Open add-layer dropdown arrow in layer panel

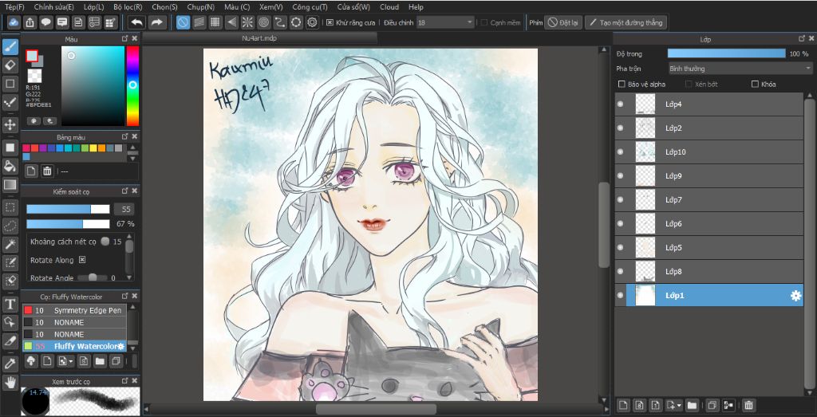[x=680, y=406]
